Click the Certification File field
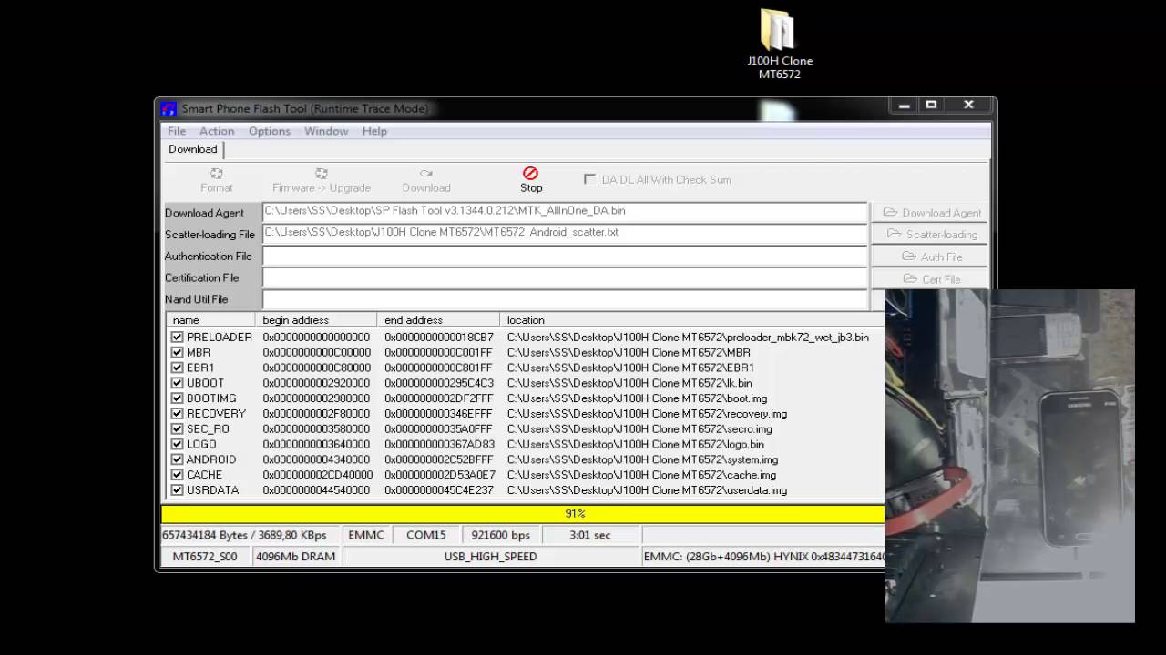The width and height of the screenshot is (1166, 655). (x=565, y=277)
